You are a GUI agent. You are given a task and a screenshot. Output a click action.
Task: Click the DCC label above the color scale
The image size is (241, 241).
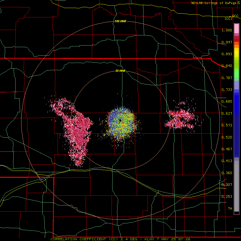(x=235, y=16)
